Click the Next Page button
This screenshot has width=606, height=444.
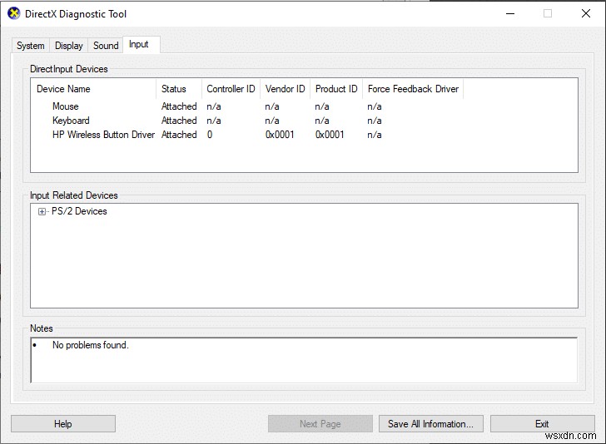tap(320, 423)
